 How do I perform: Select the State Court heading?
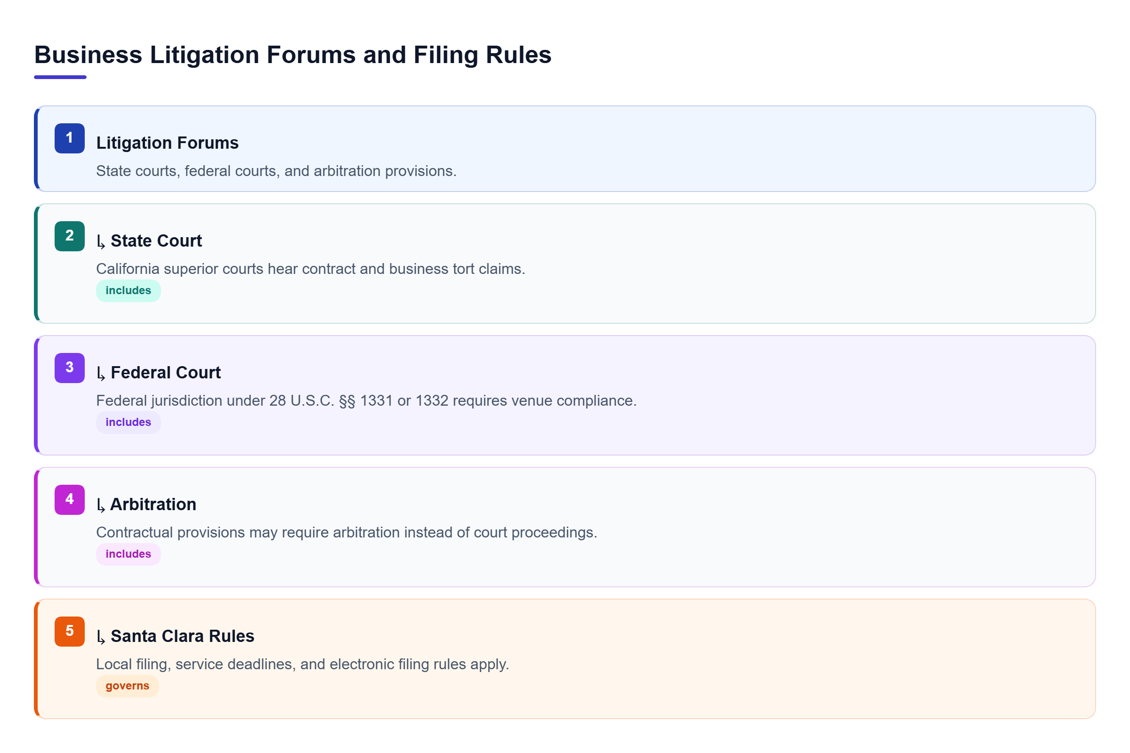point(156,241)
